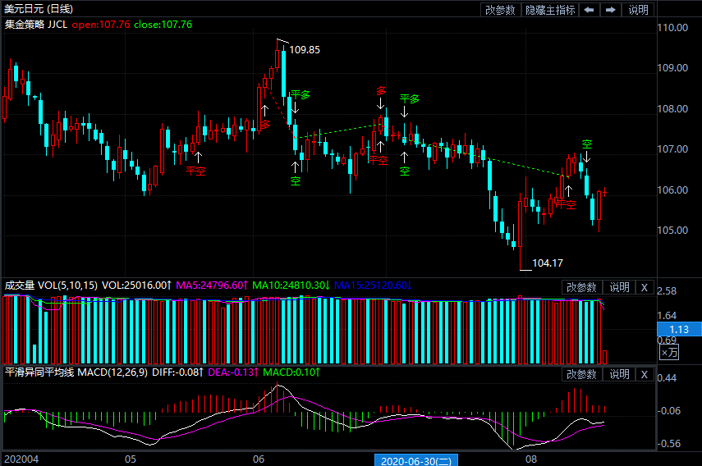Open 说明 for the main chart

tap(638, 10)
